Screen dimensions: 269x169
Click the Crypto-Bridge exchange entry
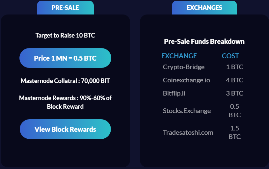[x=184, y=67]
